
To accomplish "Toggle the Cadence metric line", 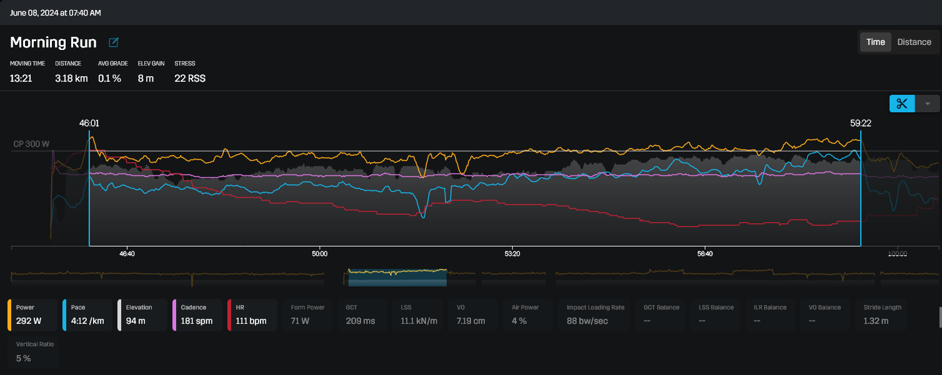I will pyautogui.click(x=197, y=314).
